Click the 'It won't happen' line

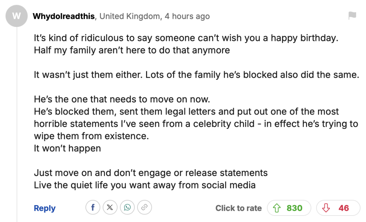(67, 148)
